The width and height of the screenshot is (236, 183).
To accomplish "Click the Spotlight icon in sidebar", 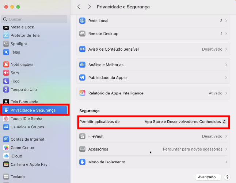I will pos(6,44).
